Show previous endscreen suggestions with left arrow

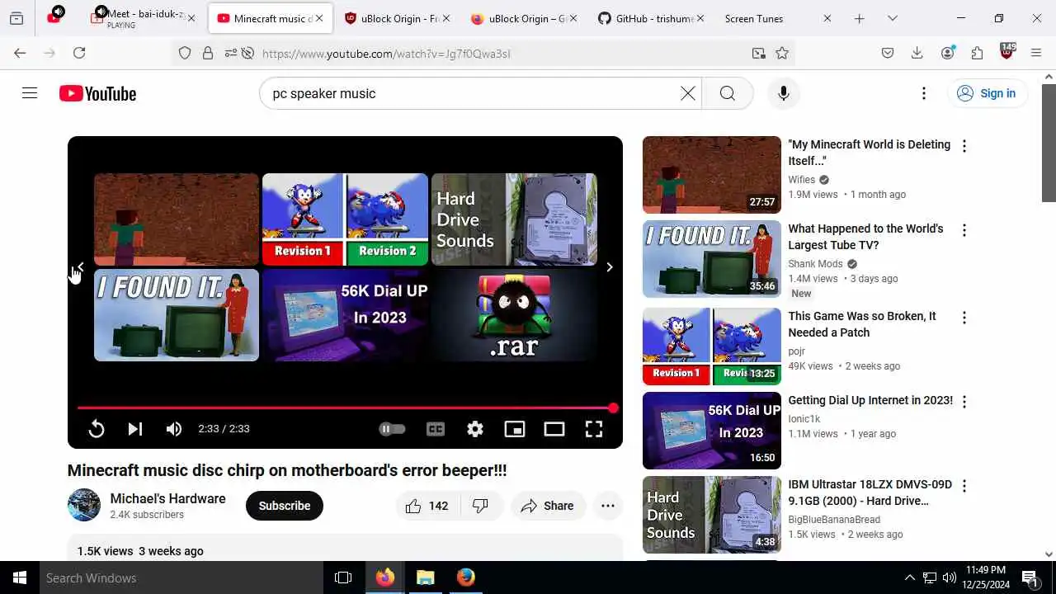(81, 267)
